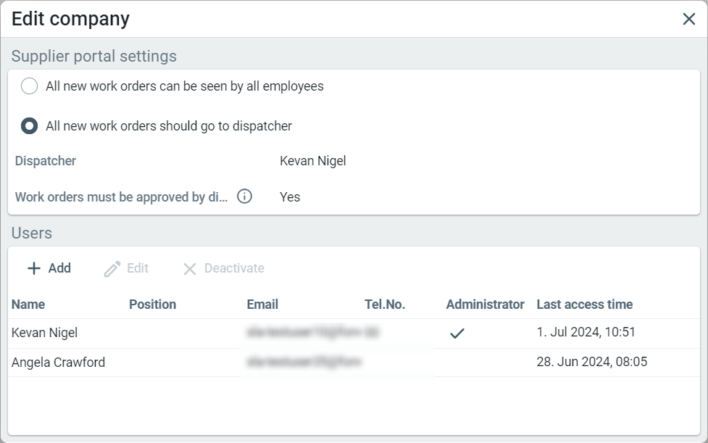Click the plus icon for Add user
Viewport: 708px width, 443px height.
point(33,268)
